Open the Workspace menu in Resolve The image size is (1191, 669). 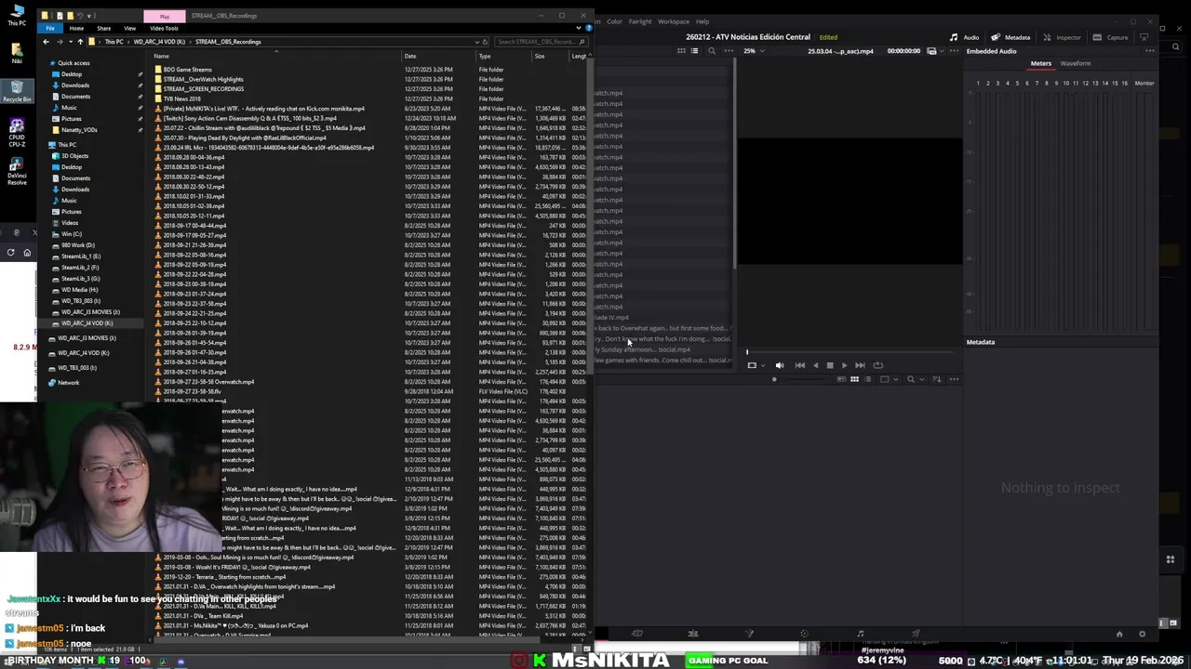tap(674, 21)
